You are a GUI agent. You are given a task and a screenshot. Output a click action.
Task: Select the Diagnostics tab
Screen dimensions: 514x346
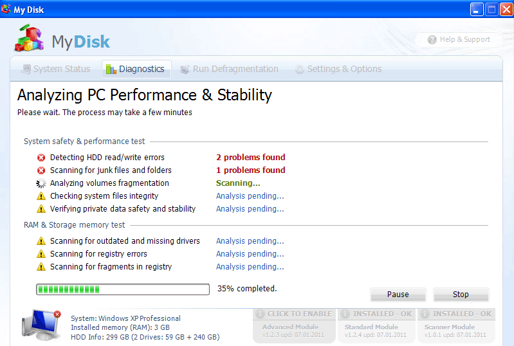tap(136, 69)
